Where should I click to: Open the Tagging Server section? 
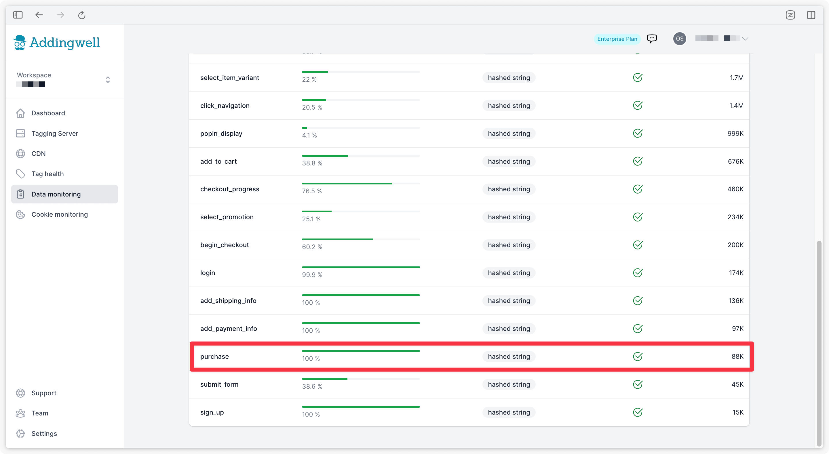point(55,133)
